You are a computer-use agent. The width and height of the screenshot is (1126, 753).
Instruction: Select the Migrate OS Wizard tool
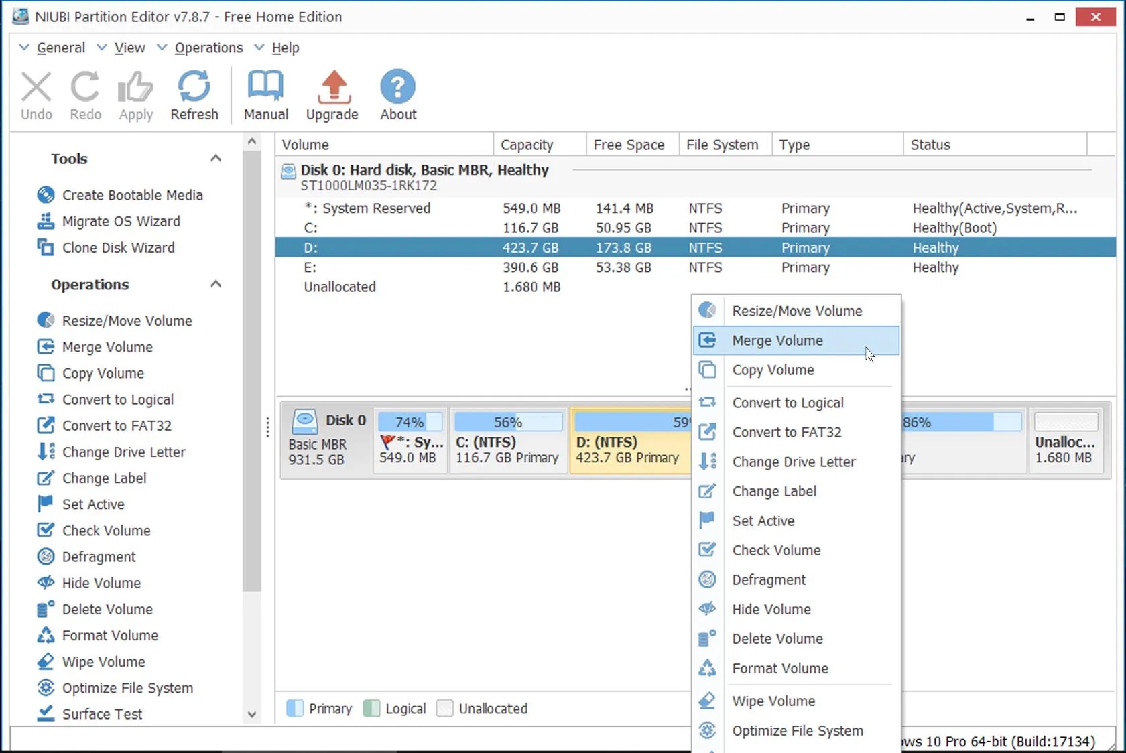[121, 221]
